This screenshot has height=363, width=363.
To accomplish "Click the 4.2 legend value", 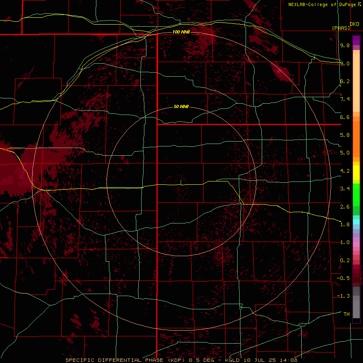I will tap(345, 171).
